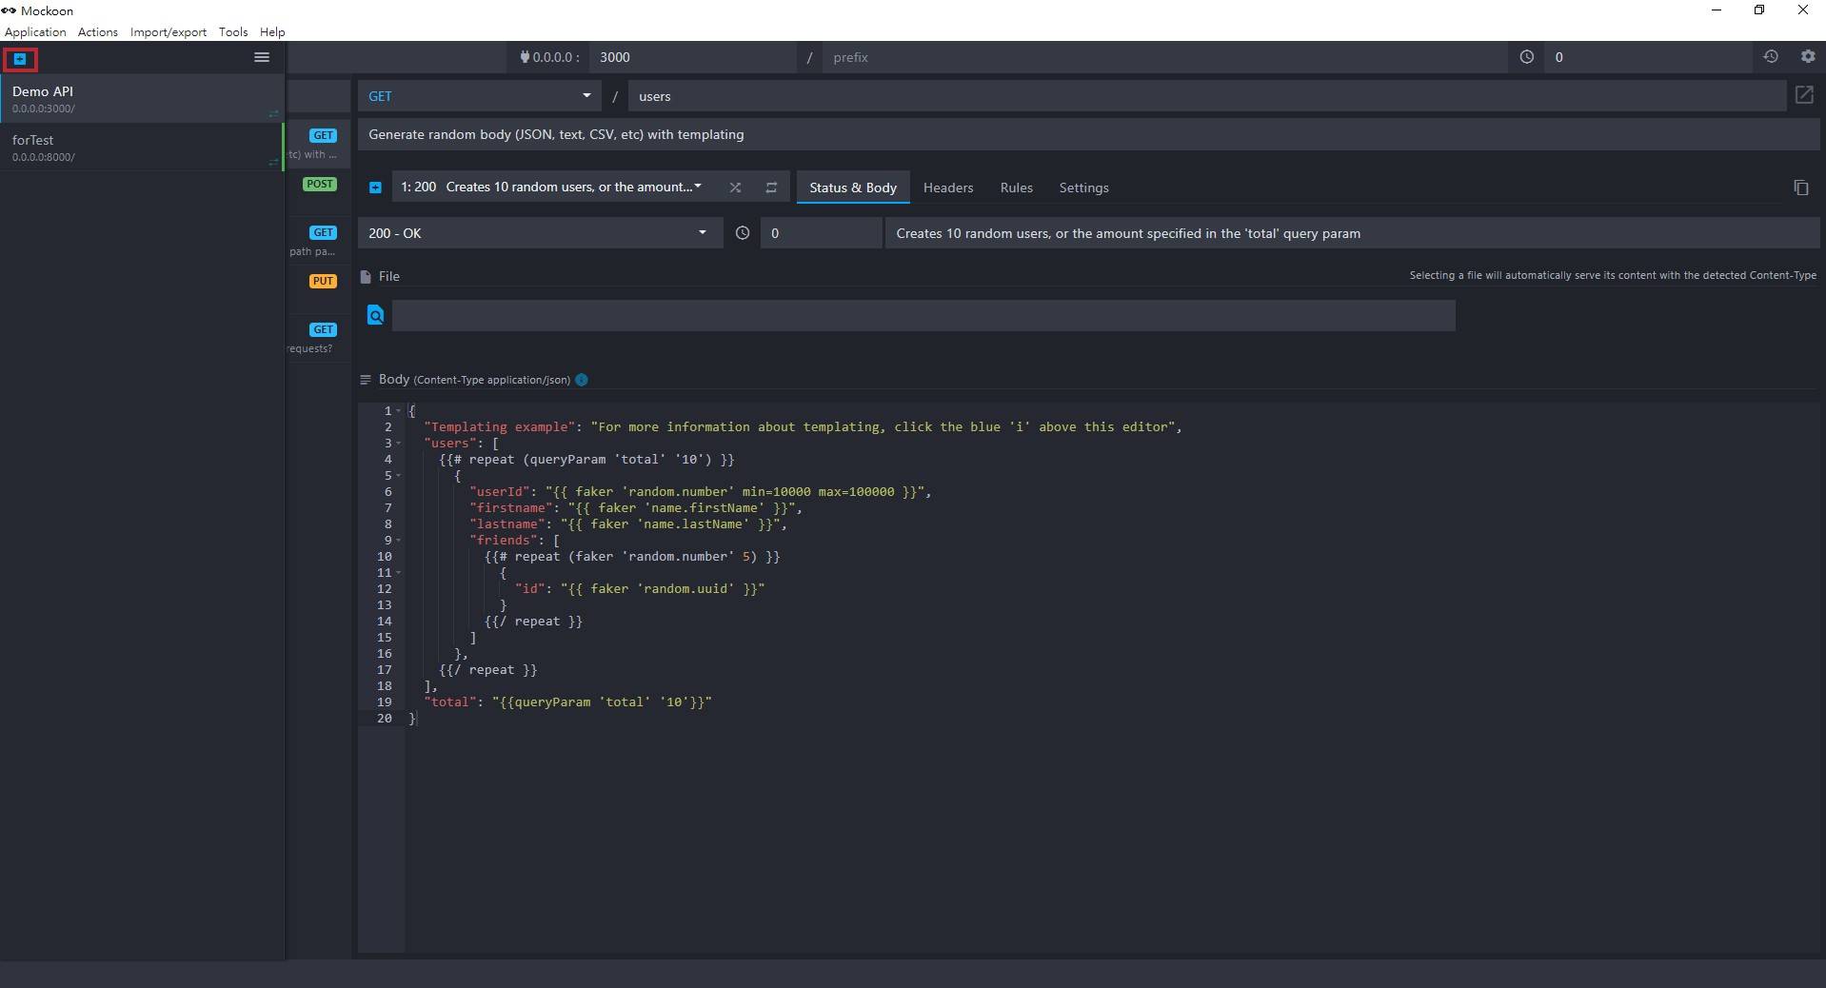Click the add new environment plus icon

(x=20, y=59)
